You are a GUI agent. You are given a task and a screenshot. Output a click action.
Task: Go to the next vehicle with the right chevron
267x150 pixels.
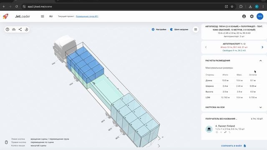click(262, 47)
